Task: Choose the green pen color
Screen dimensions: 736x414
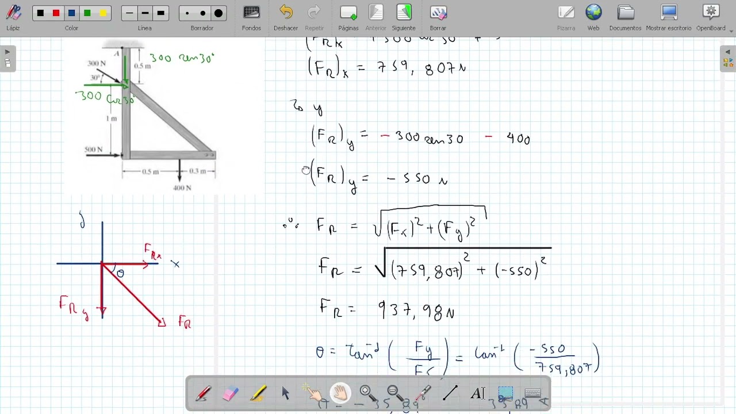Action: (87, 13)
